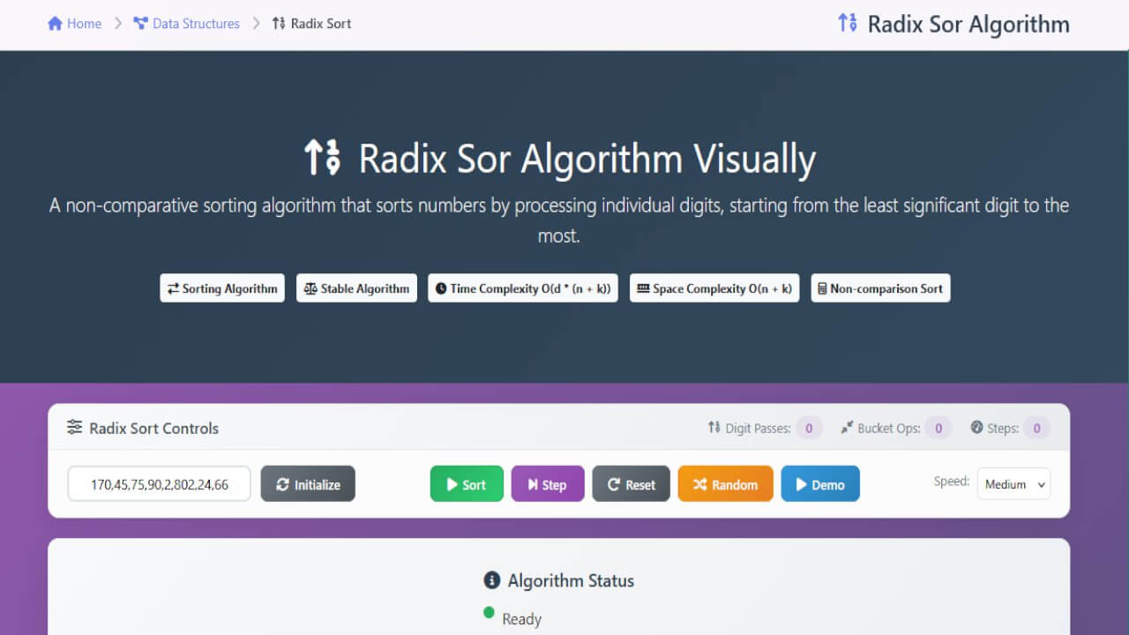The height and width of the screenshot is (635, 1129).
Task: Click the Reset button
Action: (632, 484)
